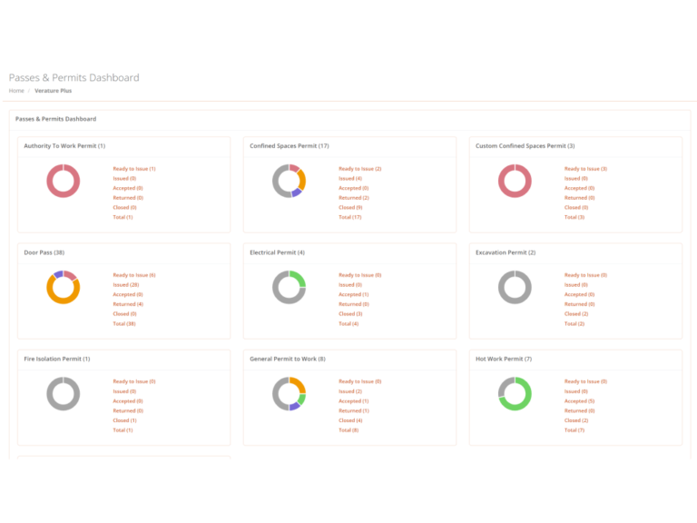Screen dimensions: 697x523
Task: Click the Fire Isolation Permit (1) card title
Action: [x=57, y=359]
